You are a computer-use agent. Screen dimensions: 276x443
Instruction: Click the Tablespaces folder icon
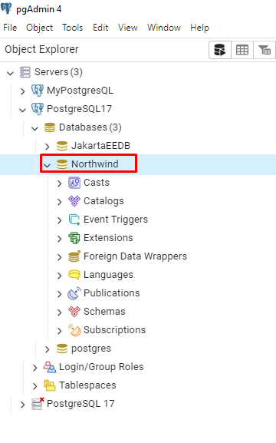tap(50, 385)
